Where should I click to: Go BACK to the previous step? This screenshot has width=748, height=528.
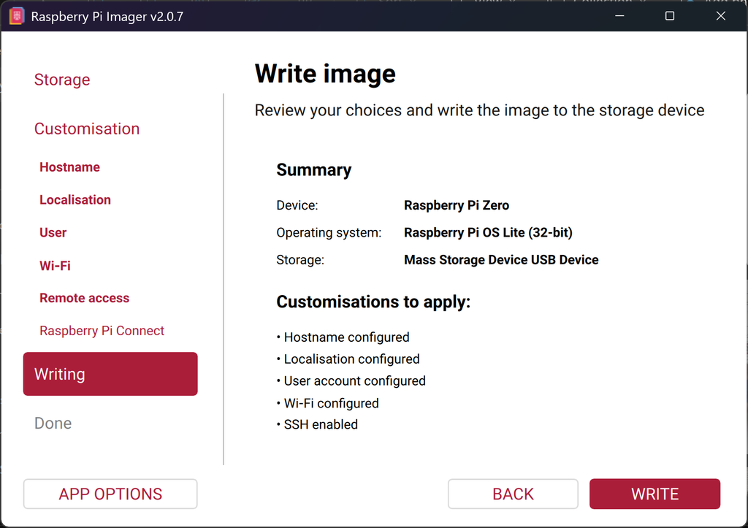click(x=513, y=494)
